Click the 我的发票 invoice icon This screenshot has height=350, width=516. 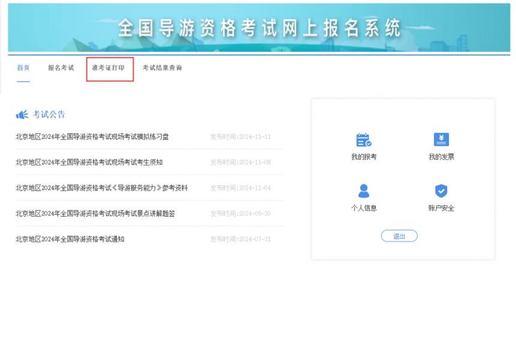pyautogui.click(x=441, y=140)
